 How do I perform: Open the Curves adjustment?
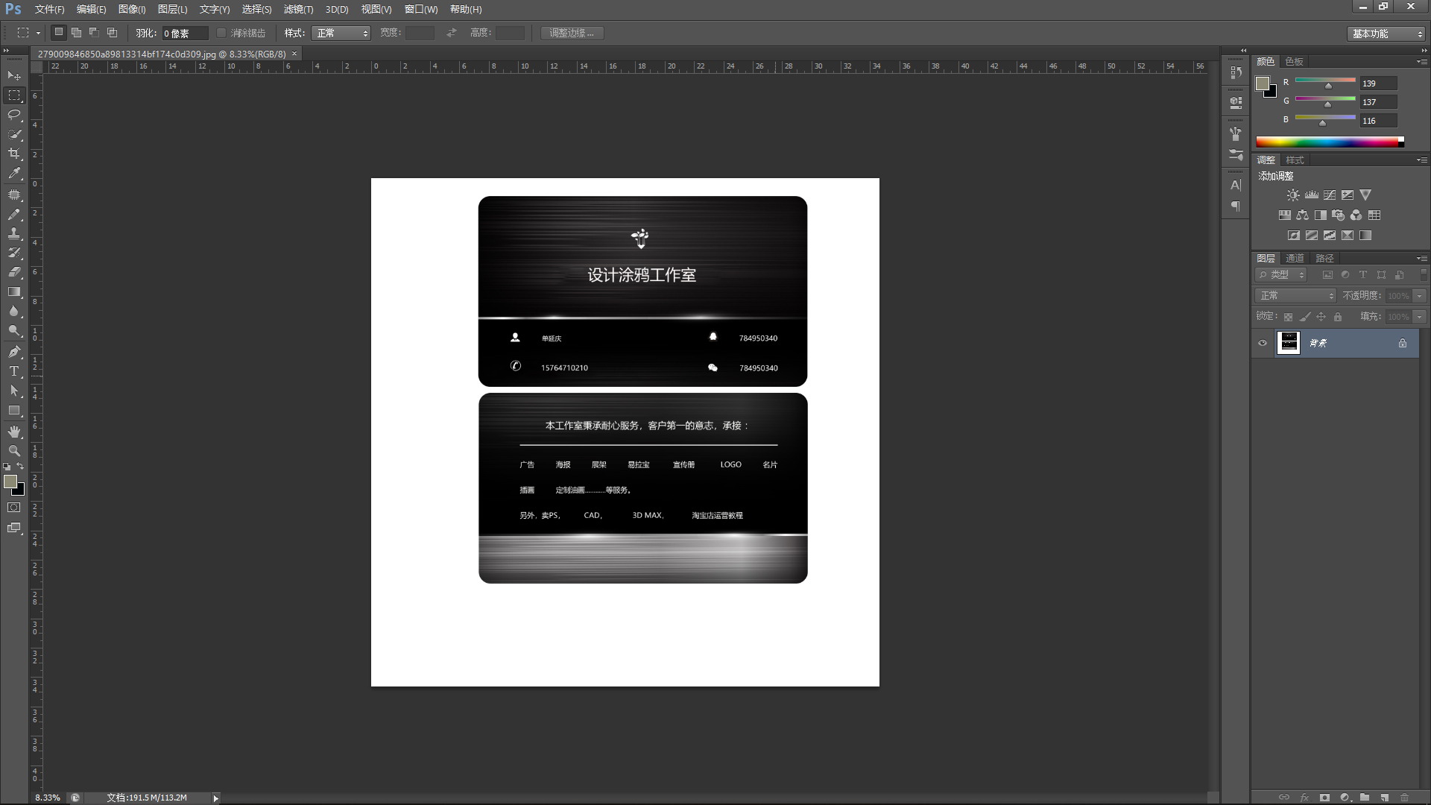point(1329,195)
